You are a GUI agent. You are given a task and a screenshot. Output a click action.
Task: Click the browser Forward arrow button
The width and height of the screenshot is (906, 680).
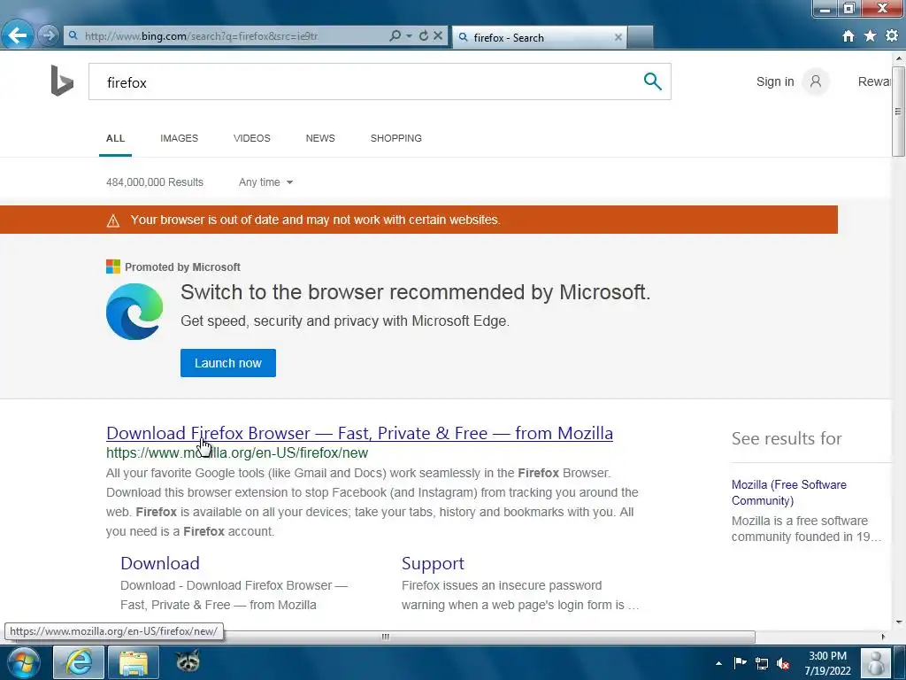(x=49, y=35)
